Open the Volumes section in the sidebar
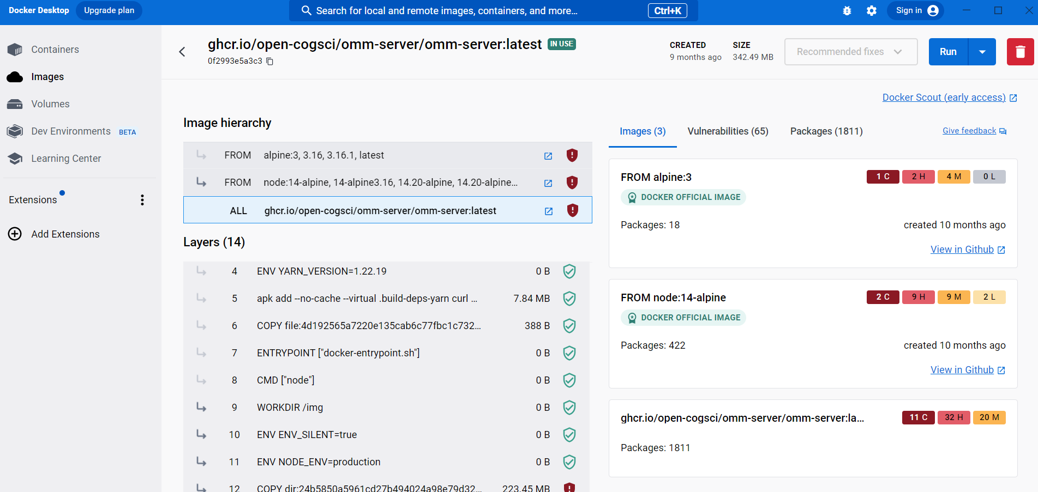The width and height of the screenshot is (1038, 492). click(50, 104)
